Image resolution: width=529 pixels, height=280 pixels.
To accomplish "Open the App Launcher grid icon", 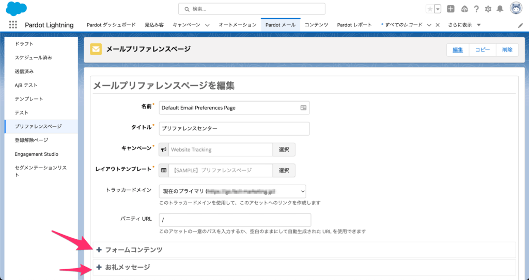I will click(13, 25).
